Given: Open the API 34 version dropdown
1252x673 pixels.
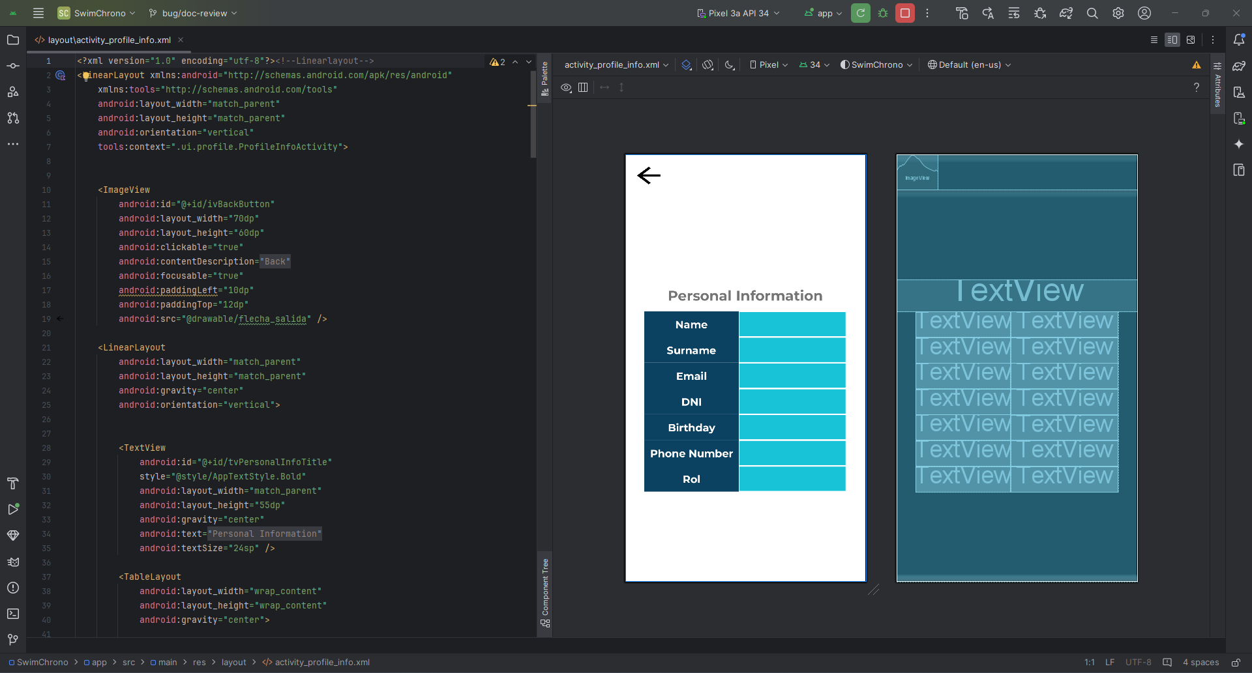Looking at the screenshot, I should click(814, 64).
